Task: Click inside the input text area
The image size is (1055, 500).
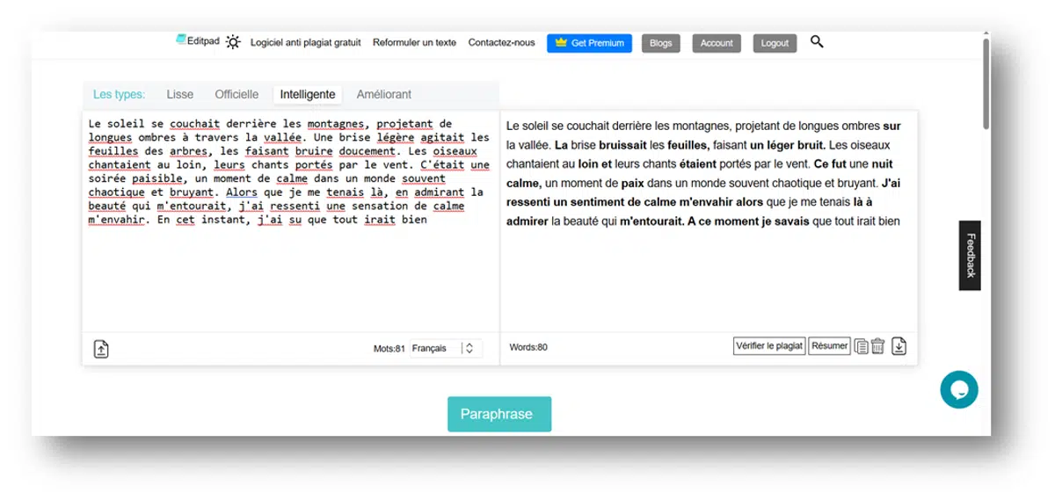Action: pyautogui.click(x=290, y=220)
